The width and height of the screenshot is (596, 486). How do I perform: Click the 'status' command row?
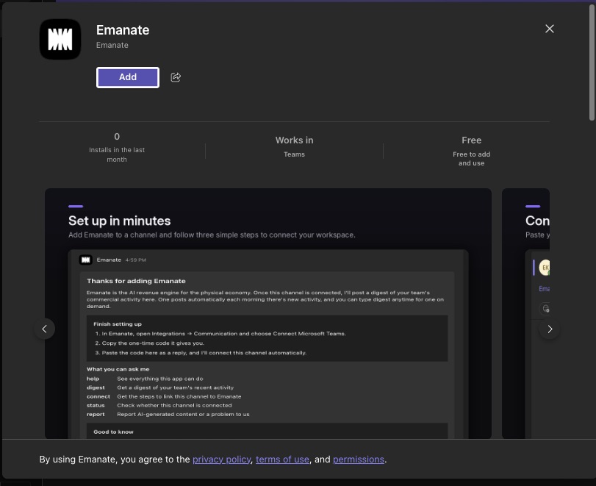coord(159,405)
